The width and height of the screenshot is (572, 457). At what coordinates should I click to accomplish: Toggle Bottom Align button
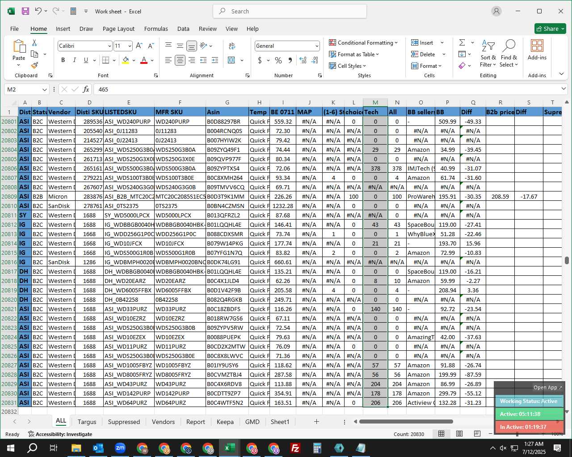tap(192, 46)
